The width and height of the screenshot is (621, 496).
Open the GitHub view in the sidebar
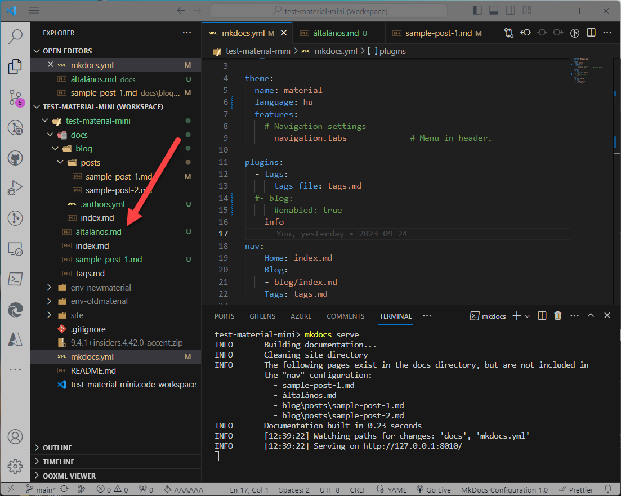point(15,158)
